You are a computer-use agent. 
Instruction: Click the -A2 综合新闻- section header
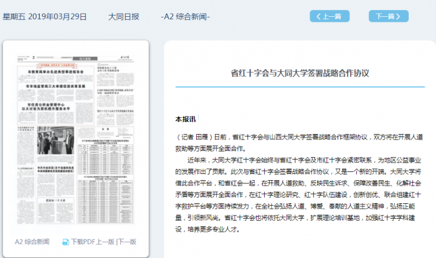pos(185,17)
